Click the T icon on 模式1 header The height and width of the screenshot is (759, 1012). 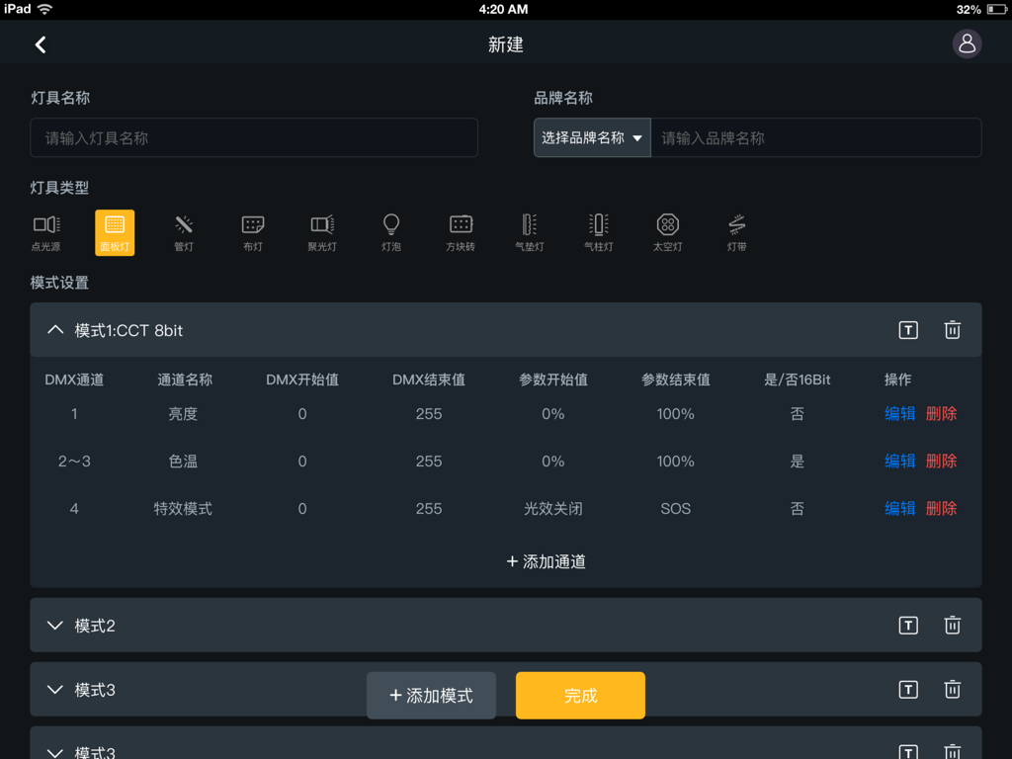[x=908, y=330]
